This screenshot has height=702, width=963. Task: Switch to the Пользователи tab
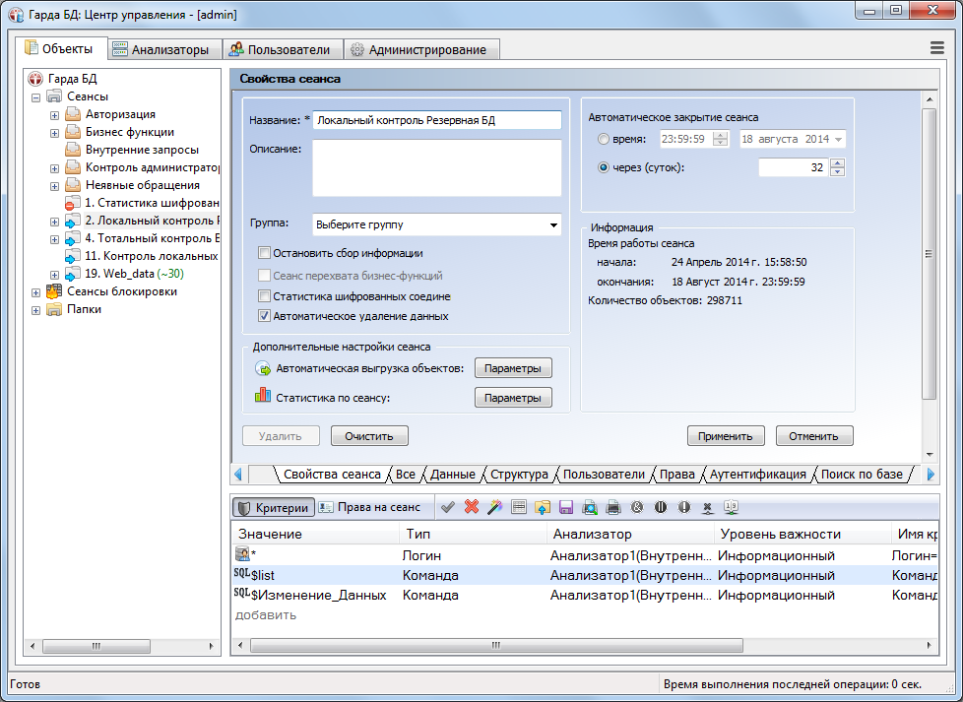coord(282,50)
